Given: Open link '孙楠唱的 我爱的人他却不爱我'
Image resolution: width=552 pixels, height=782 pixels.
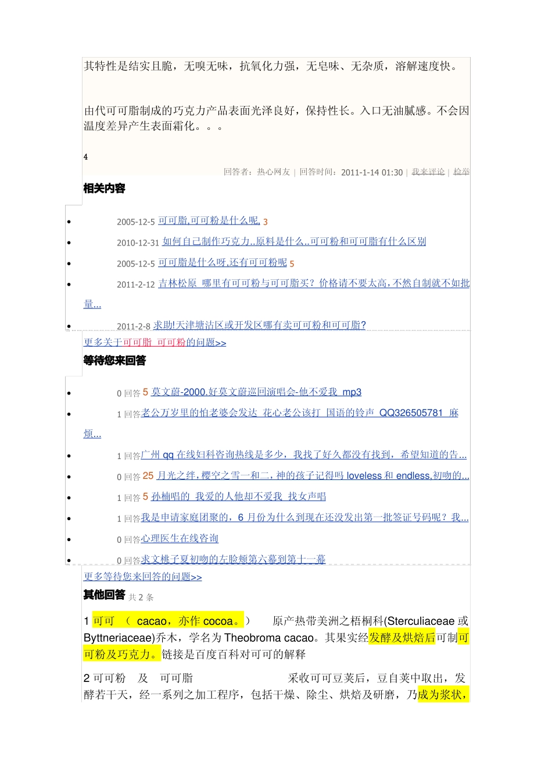Looking at the screenshot, I should (x=239, y=497).
